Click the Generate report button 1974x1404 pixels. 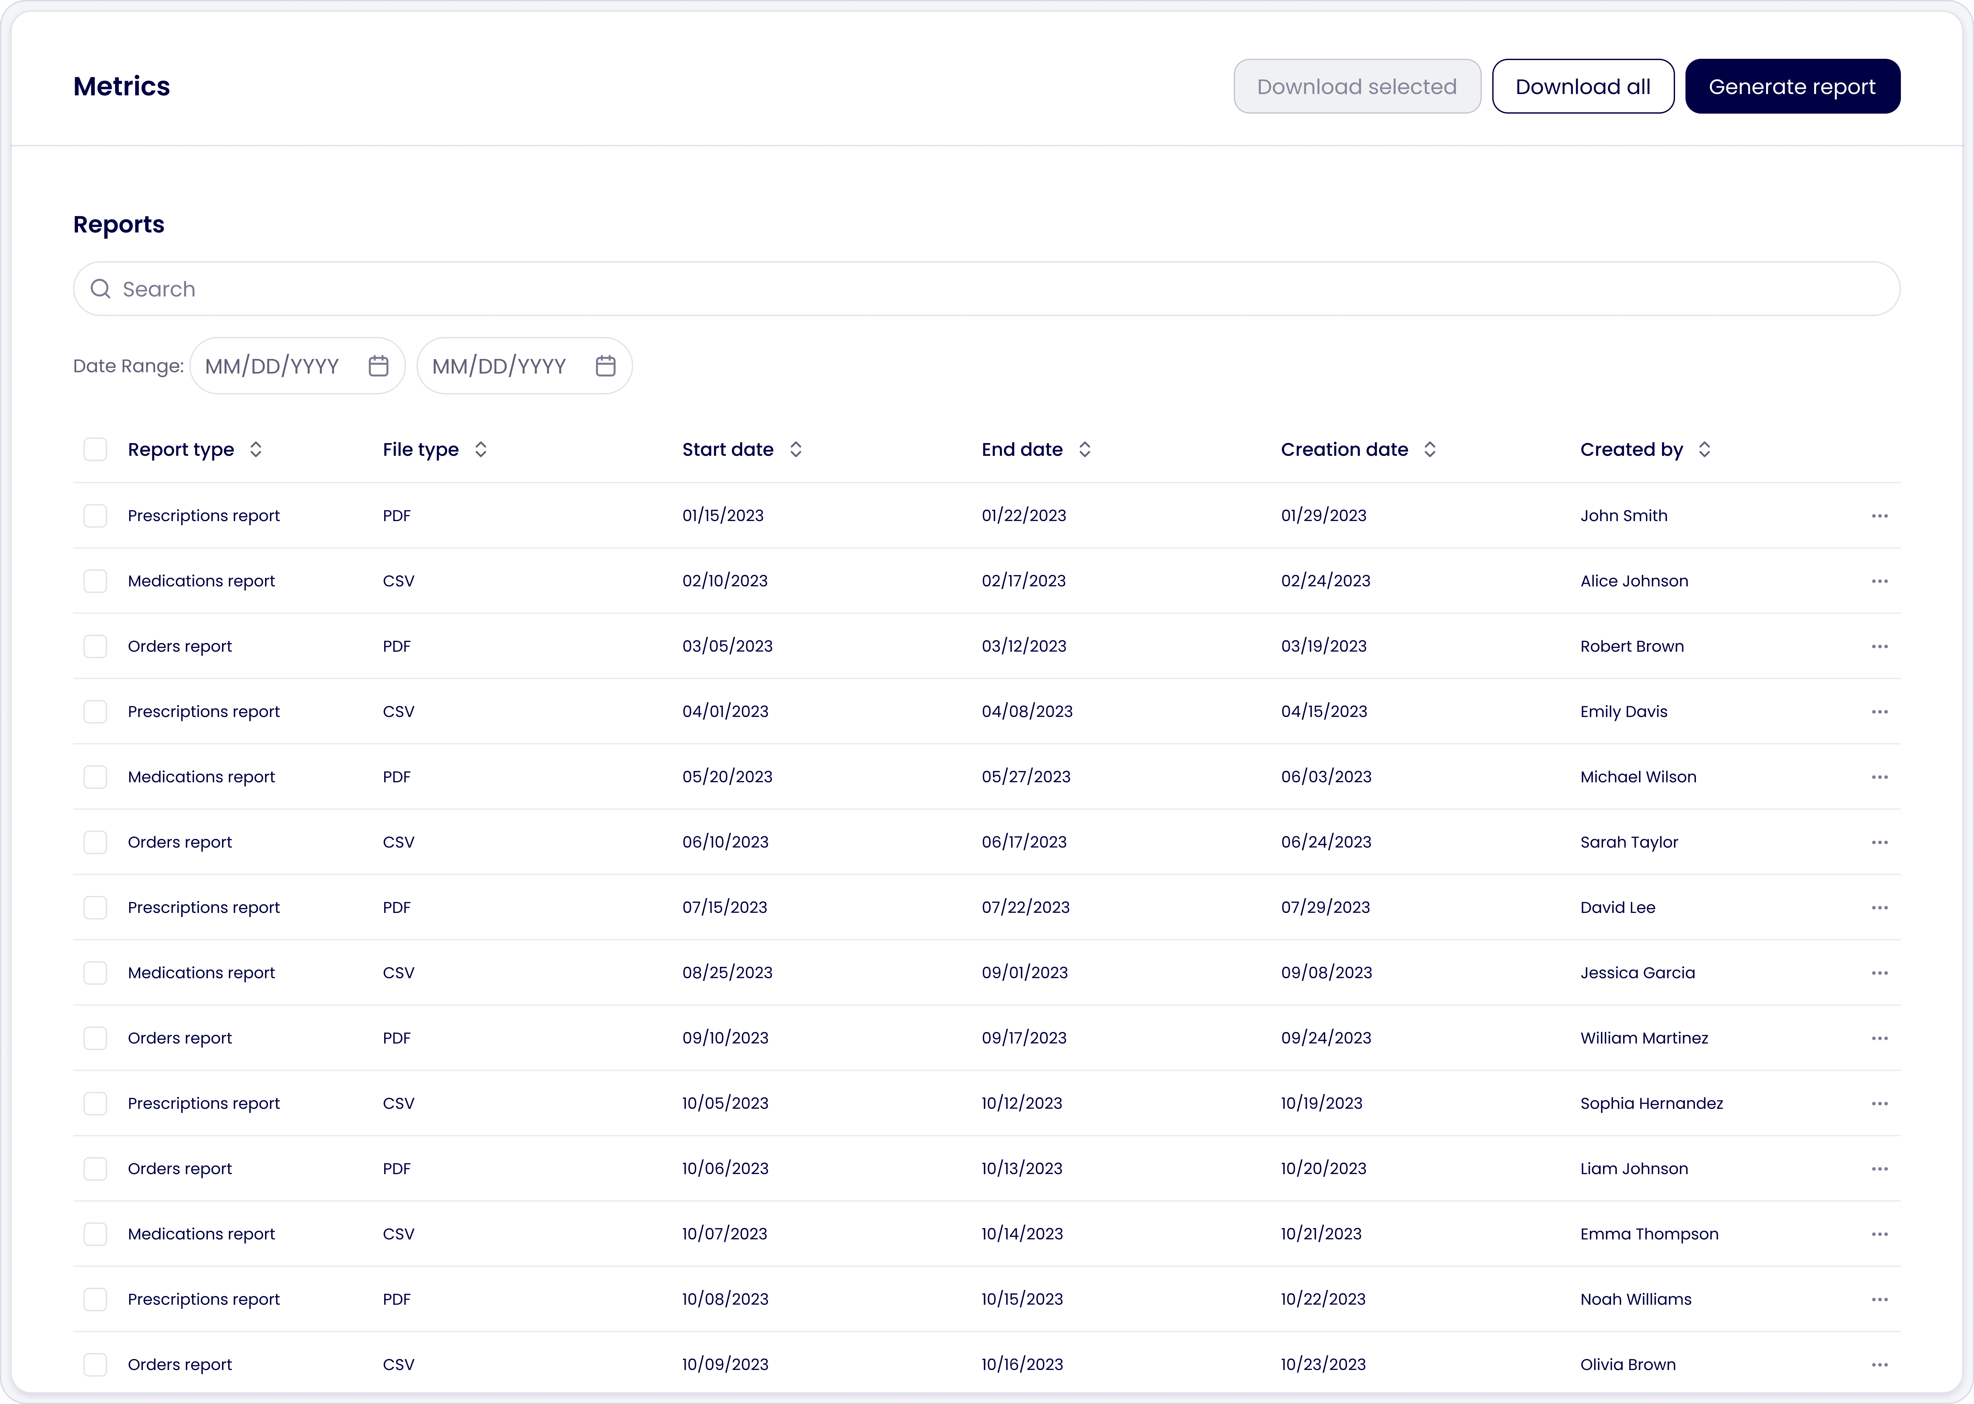[1793, 87]
